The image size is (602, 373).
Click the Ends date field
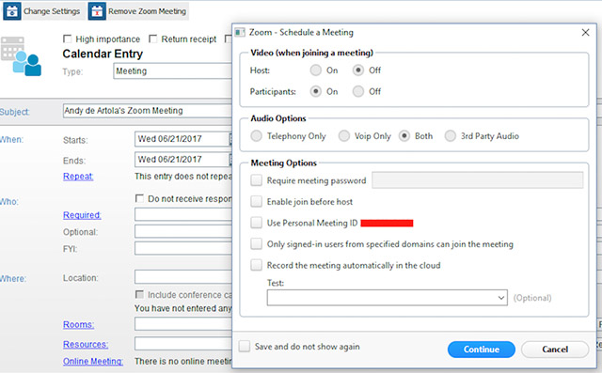pos(182,160)
